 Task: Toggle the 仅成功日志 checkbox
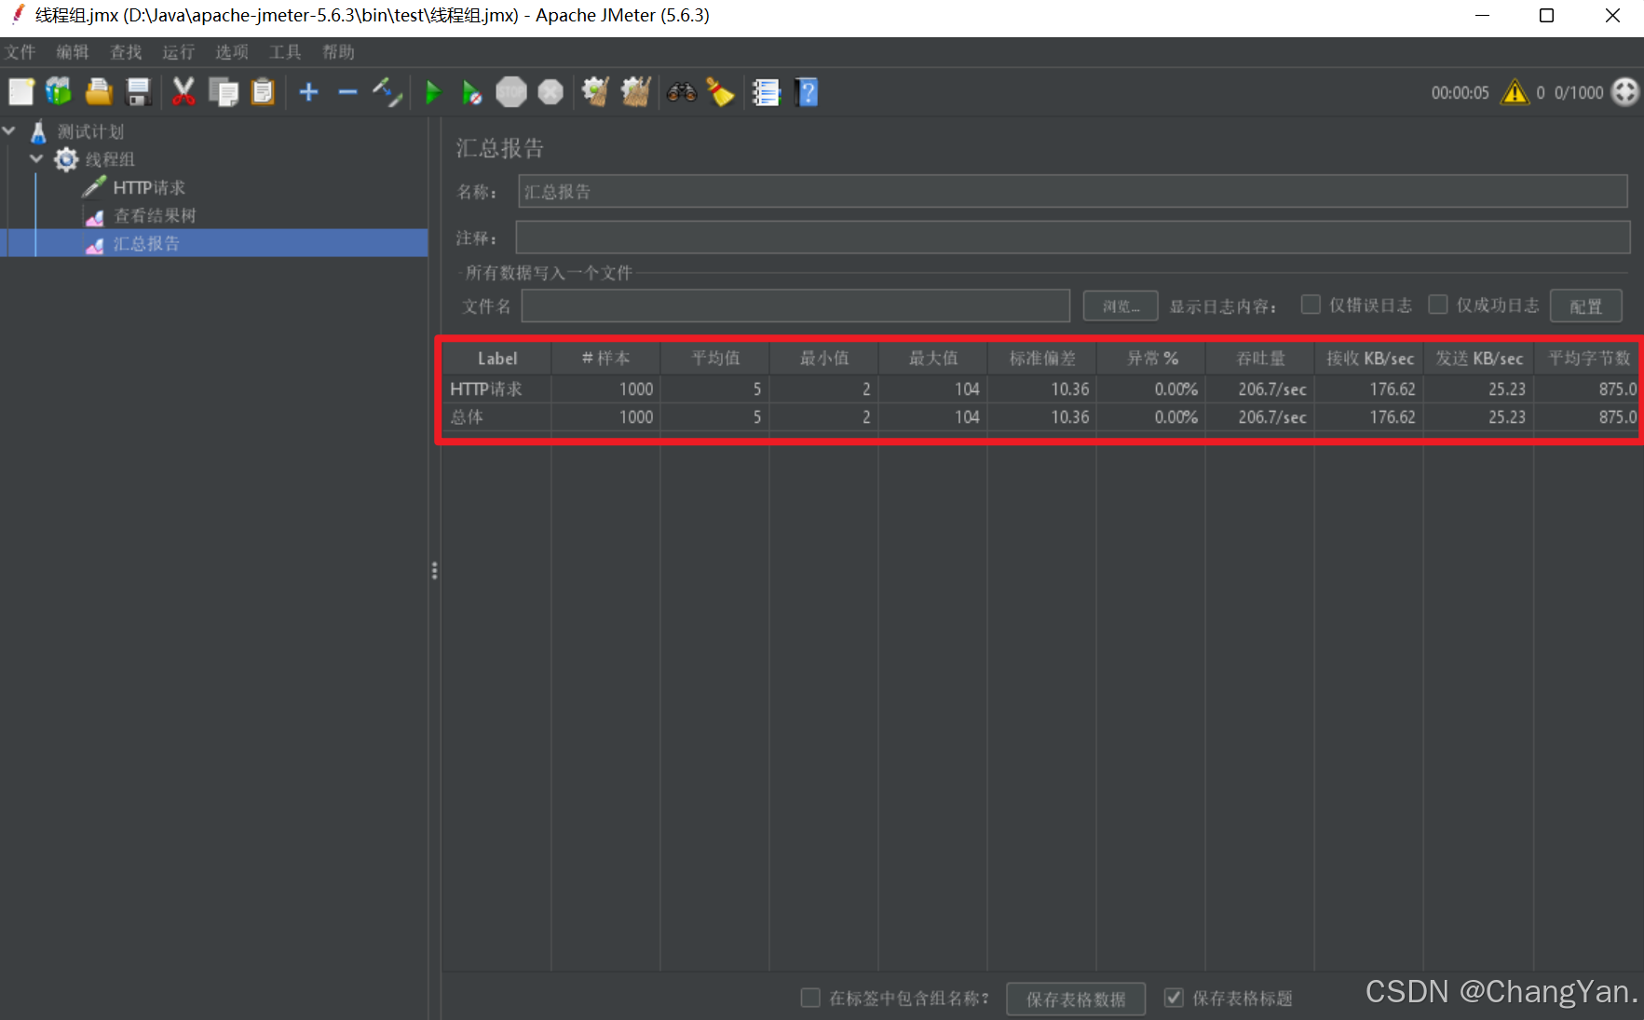(x=1438, y=305)
